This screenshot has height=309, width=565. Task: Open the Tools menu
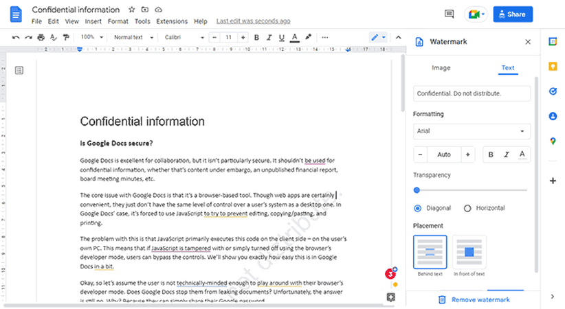[x=142, y=21]
